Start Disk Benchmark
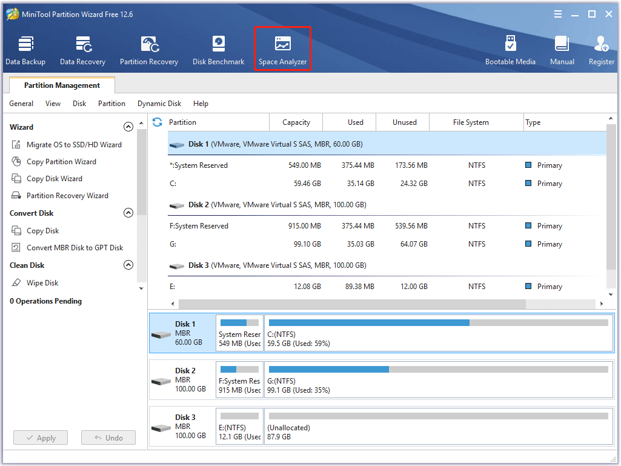The height and width of the screenshot is (466, 621). click(x=218, y=50)
